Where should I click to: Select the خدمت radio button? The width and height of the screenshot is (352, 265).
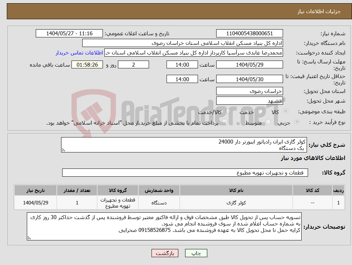[x=261, y=111]
